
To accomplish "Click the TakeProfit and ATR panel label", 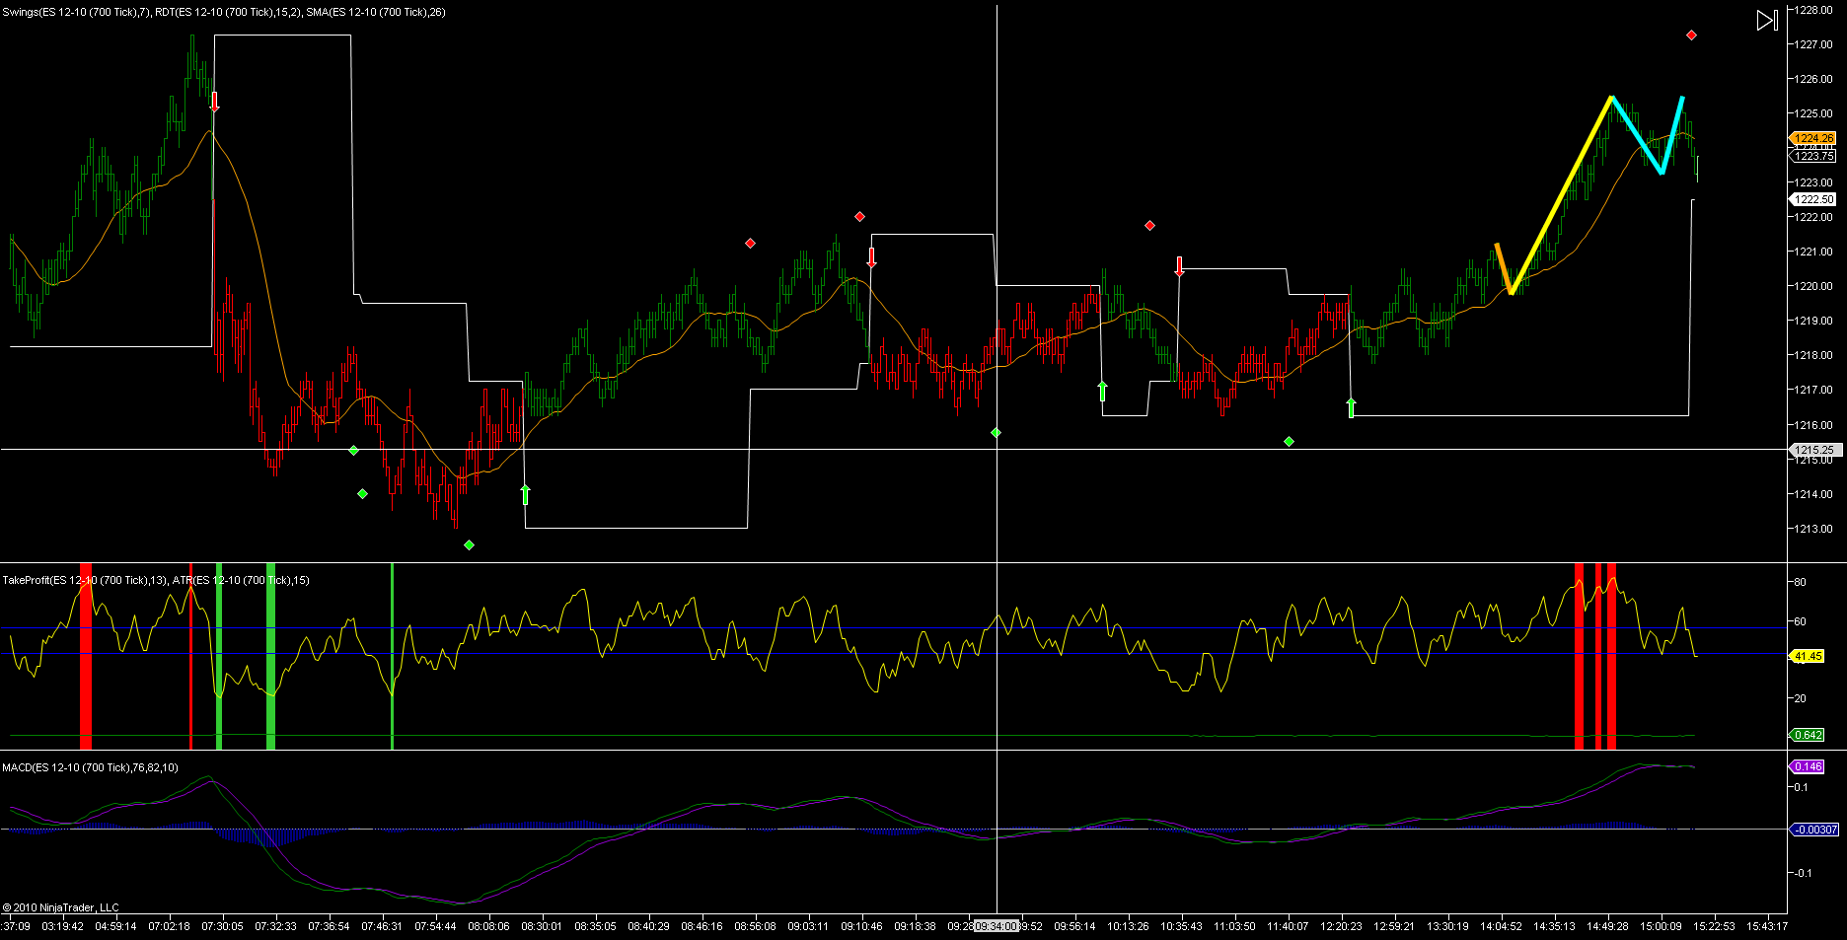I will coord(156,580).
